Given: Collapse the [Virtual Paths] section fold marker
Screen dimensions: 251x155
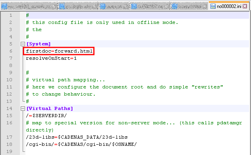Looking at the screenshot, I should point(23,108).
